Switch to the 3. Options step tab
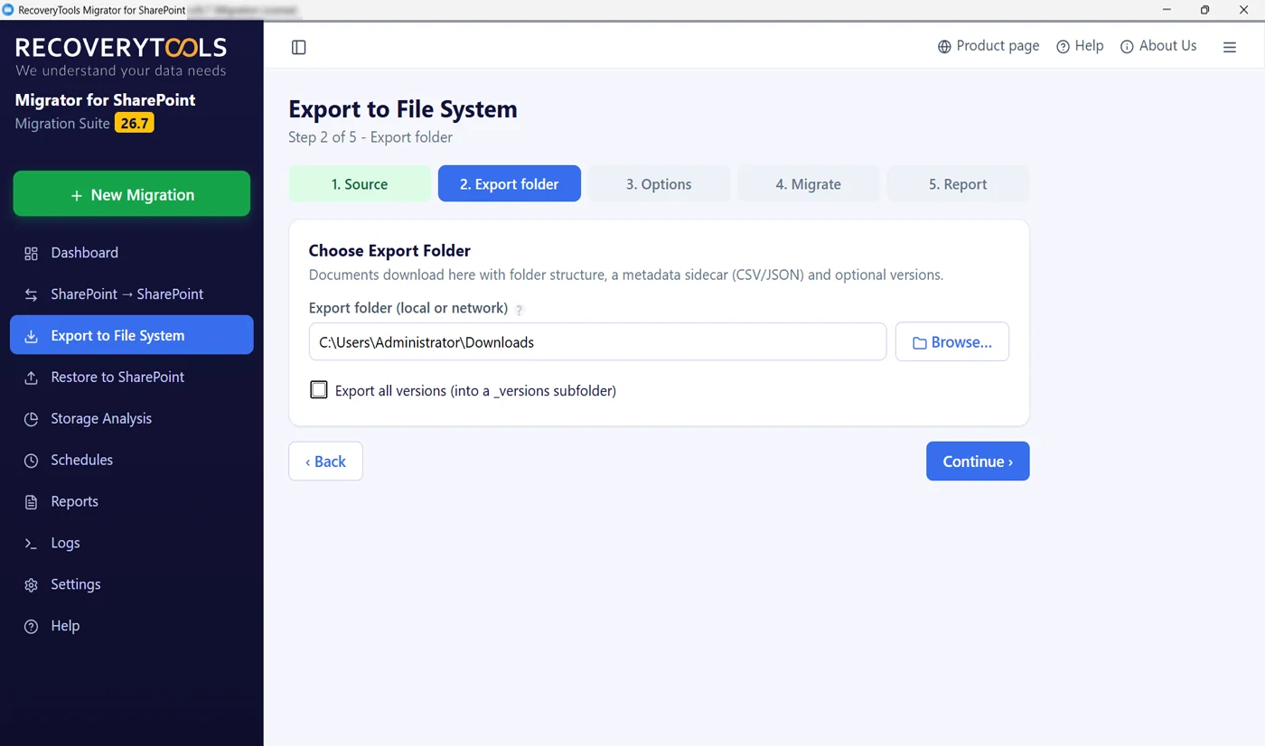The height and width of the screenshot is (746, 1265). point(659,183)
